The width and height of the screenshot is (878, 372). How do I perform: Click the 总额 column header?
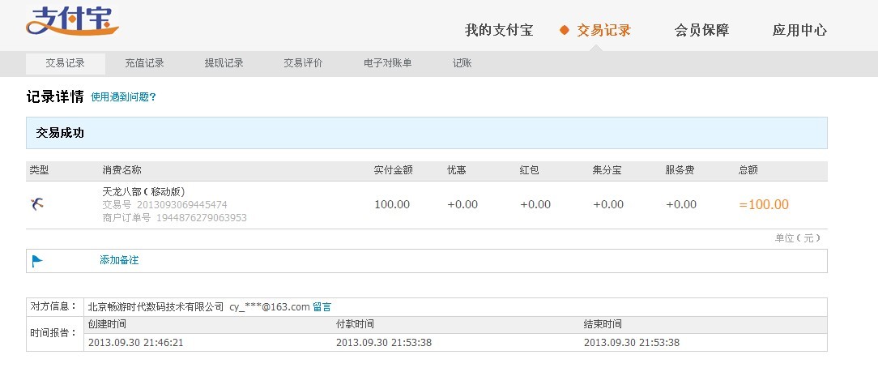(748, 170)
